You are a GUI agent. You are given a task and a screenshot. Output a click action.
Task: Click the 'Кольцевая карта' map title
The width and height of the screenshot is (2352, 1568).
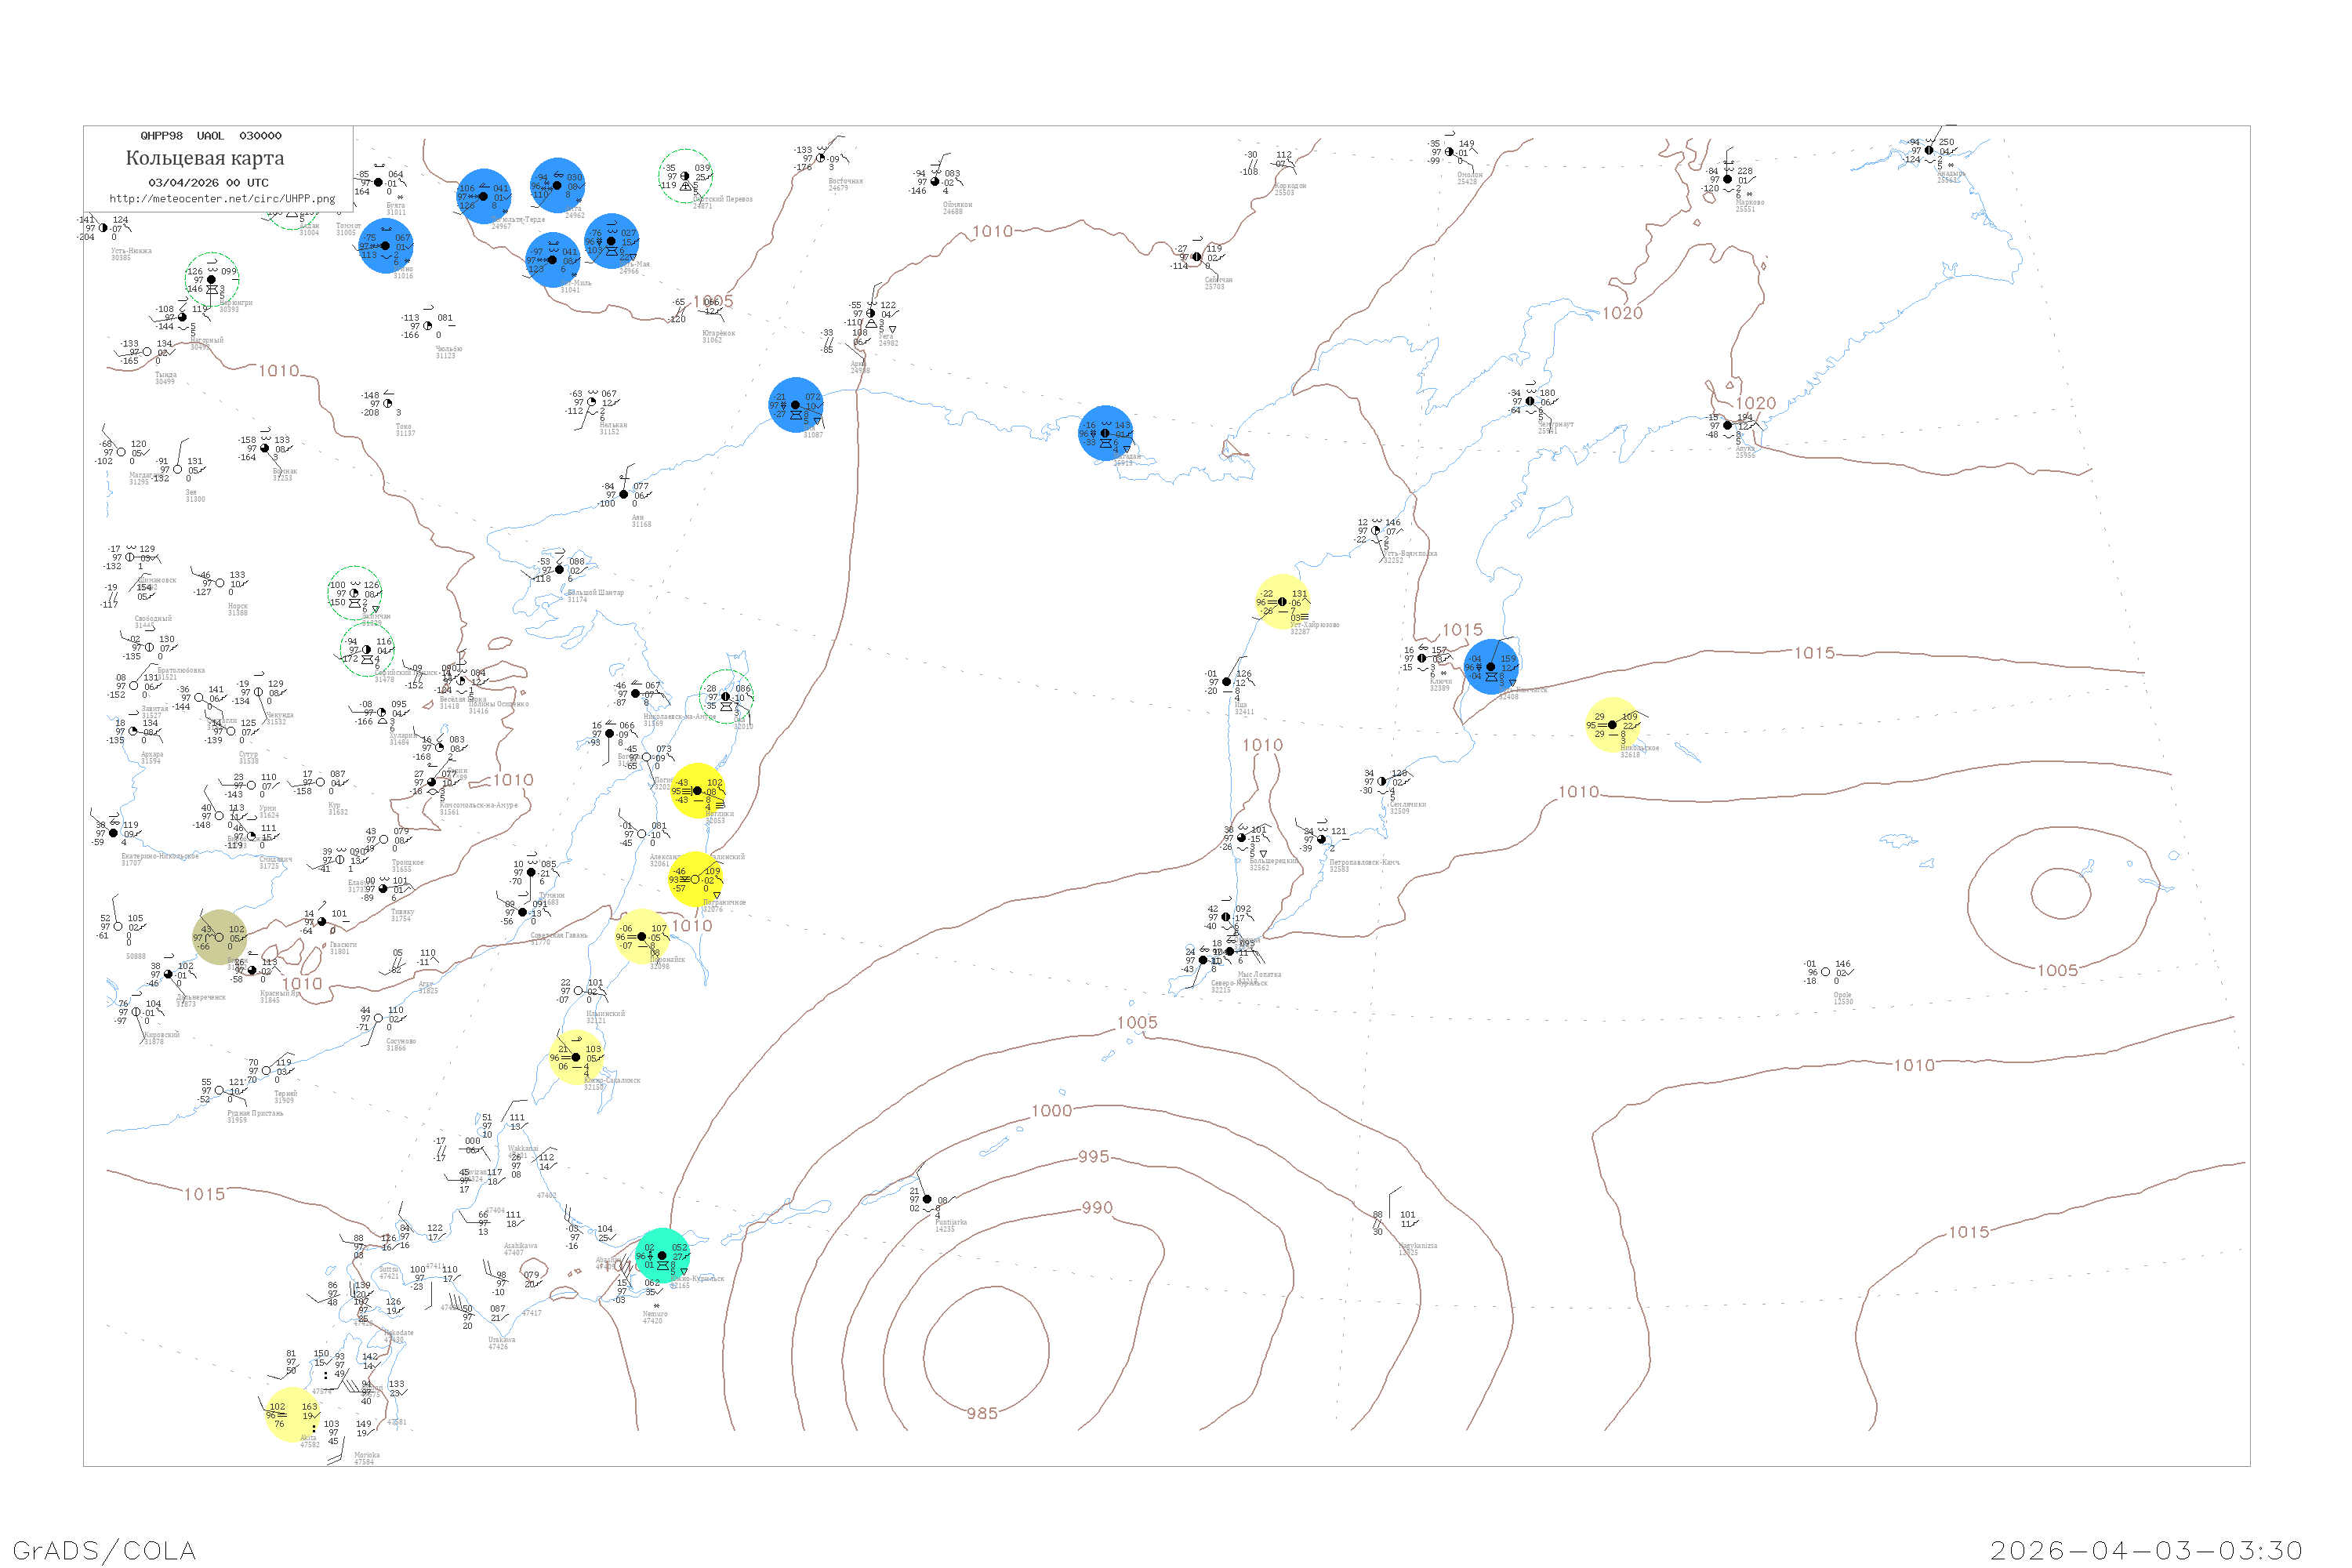click(205, 158)
